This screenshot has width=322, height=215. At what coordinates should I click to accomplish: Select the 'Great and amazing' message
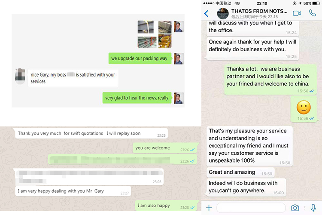(x=240, y=172)
